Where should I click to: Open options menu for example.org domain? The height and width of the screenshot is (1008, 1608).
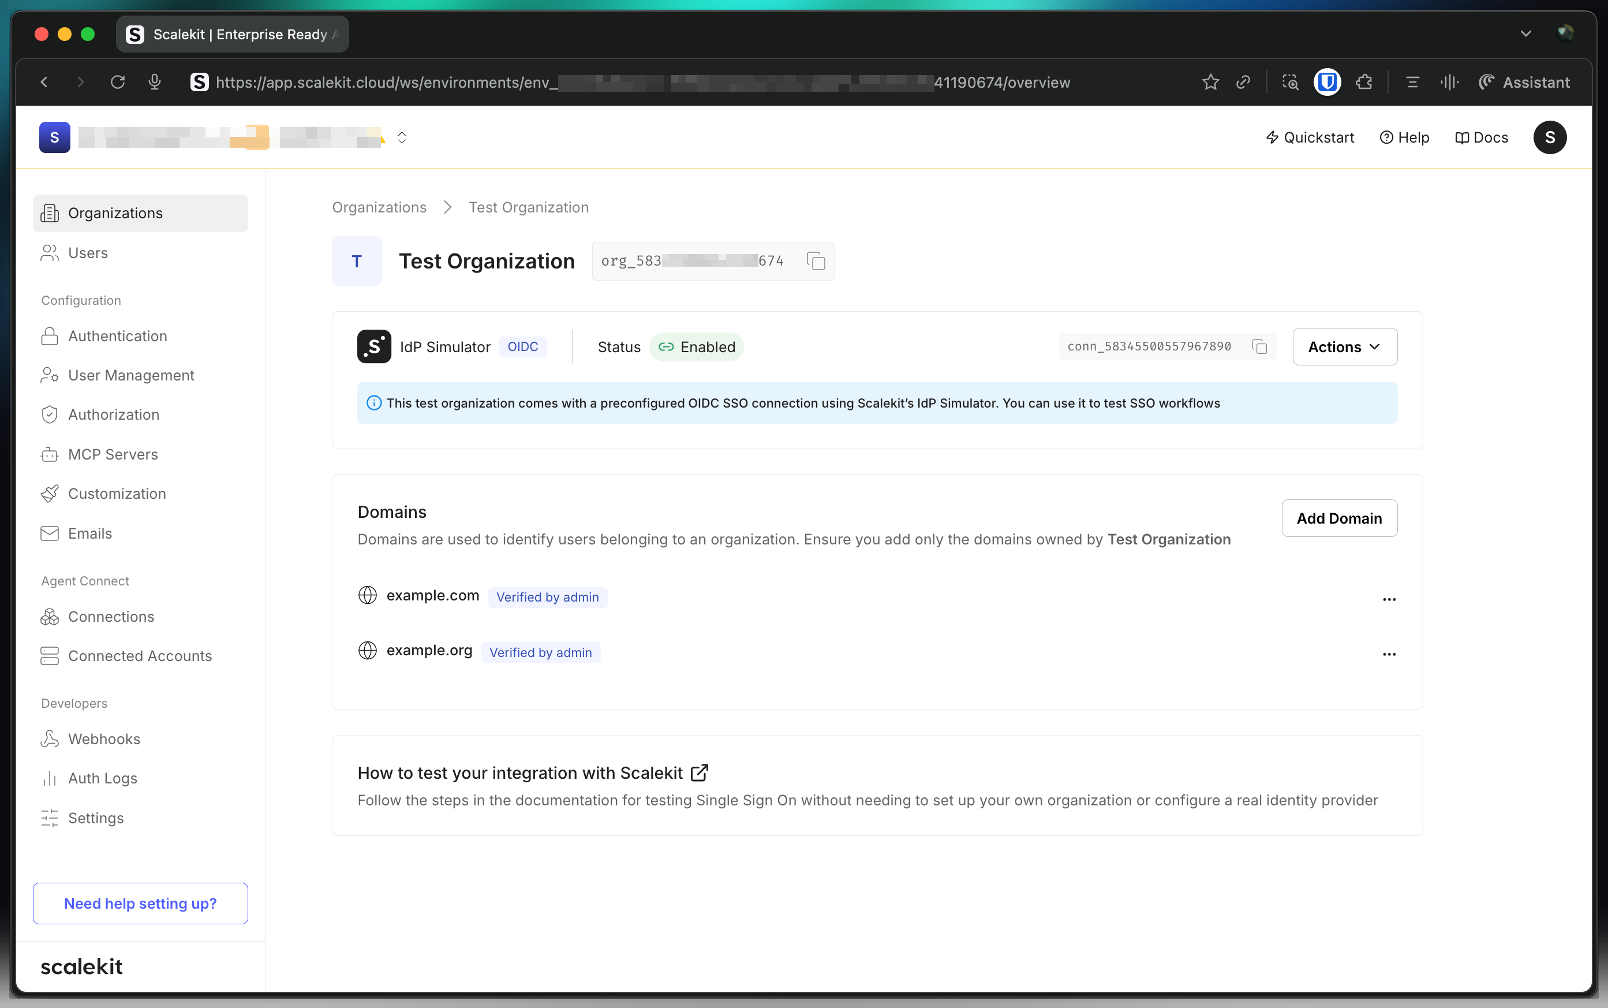point(1389,654)
